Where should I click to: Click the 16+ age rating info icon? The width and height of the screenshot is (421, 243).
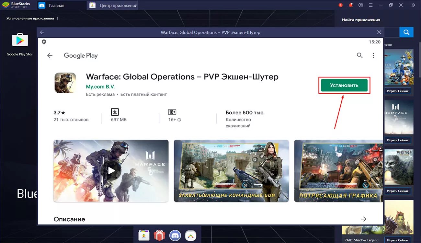click(179, 120)
